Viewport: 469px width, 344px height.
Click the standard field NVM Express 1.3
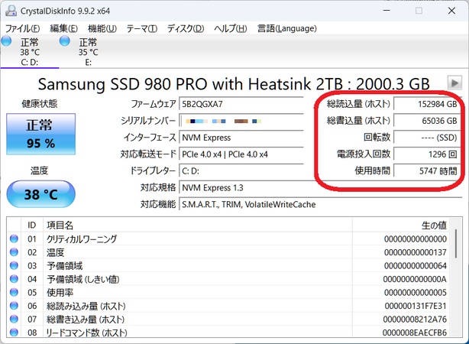[x=320, y=188]
